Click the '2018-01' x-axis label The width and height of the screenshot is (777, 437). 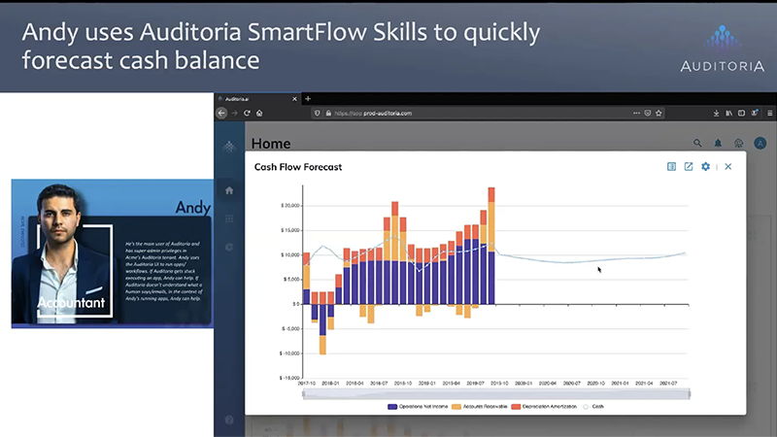330,384
